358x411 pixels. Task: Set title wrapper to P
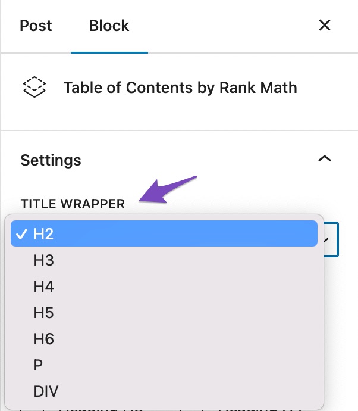[39, 365]
